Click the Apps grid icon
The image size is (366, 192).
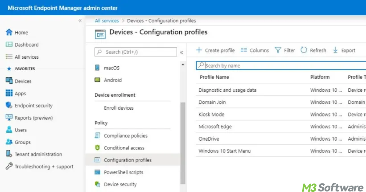click(9, 93)
